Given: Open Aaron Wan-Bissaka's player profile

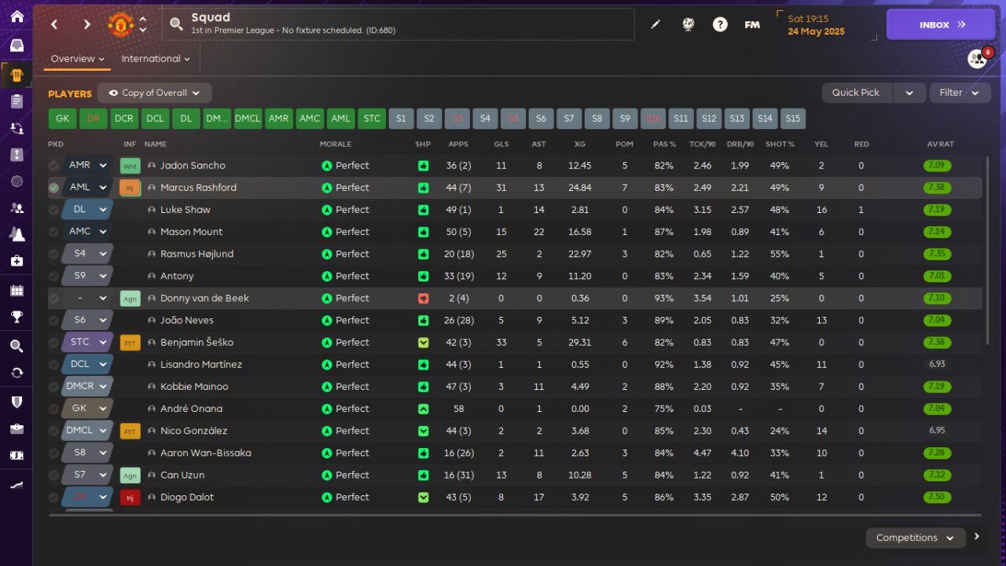Looking at the screenshot, I should [x=206, y=453].
